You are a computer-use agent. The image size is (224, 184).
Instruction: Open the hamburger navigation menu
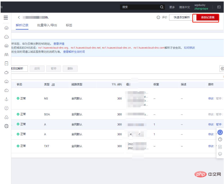(x=6, y=18)
